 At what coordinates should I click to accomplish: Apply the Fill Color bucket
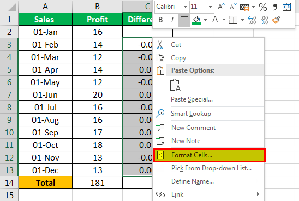coord(196,20)
